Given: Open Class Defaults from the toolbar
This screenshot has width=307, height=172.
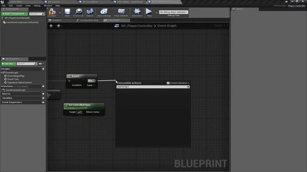Looking at the screenshot, I should 121,12.
